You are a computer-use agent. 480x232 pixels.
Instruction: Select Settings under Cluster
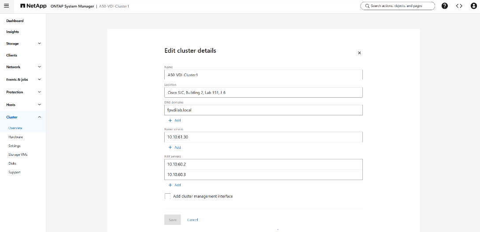15,146
